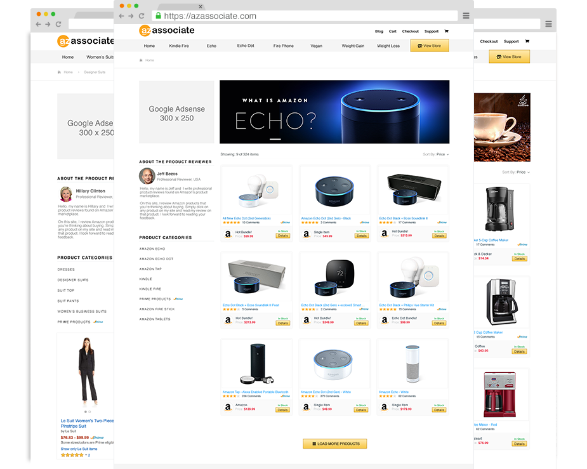Viewport: 587px width, 469px height.
Task: Expand the Sort By Price dropdown above Echo products
Action: tap(436, 154)
